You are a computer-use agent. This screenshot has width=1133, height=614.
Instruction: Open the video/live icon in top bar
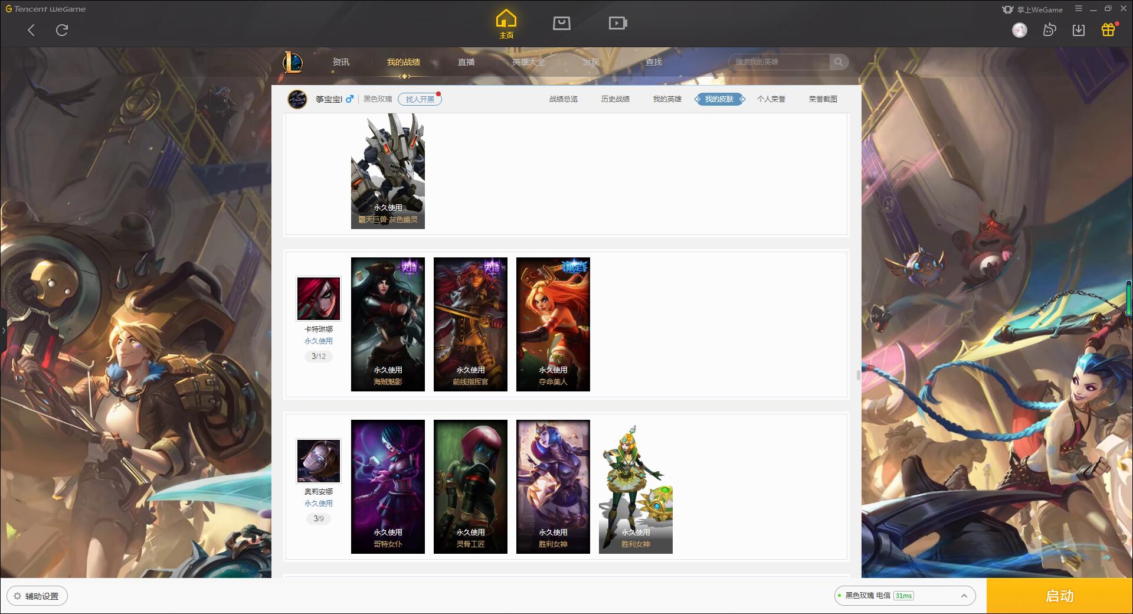[x=618, y=23]
